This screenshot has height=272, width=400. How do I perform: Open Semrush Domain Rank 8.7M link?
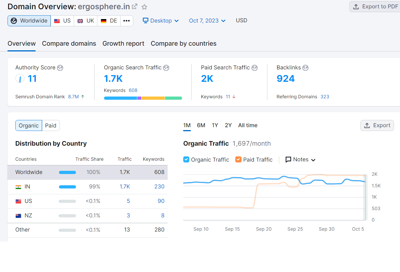(x=73, y=97)
